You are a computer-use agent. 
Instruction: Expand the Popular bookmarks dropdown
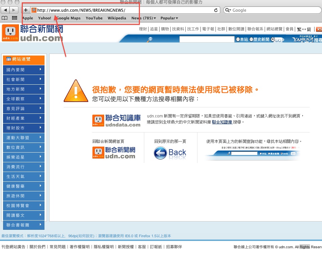coord(169,18)
